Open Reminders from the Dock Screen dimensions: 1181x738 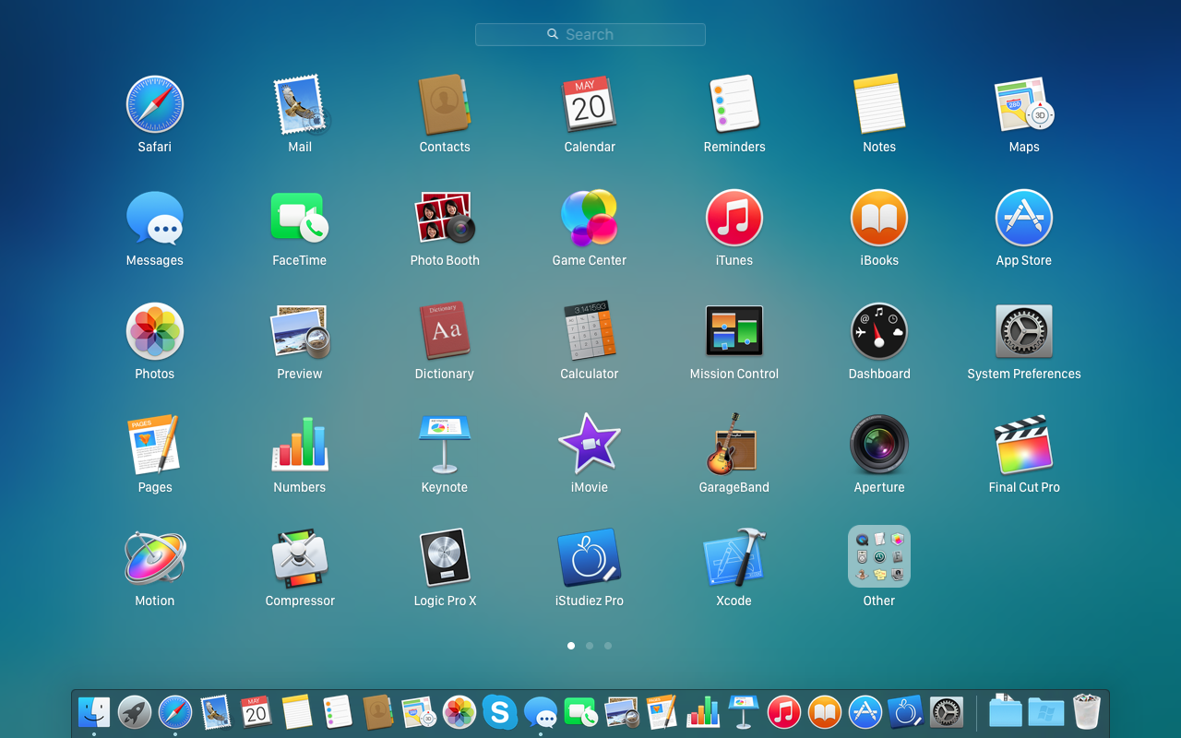pos(338,712)
